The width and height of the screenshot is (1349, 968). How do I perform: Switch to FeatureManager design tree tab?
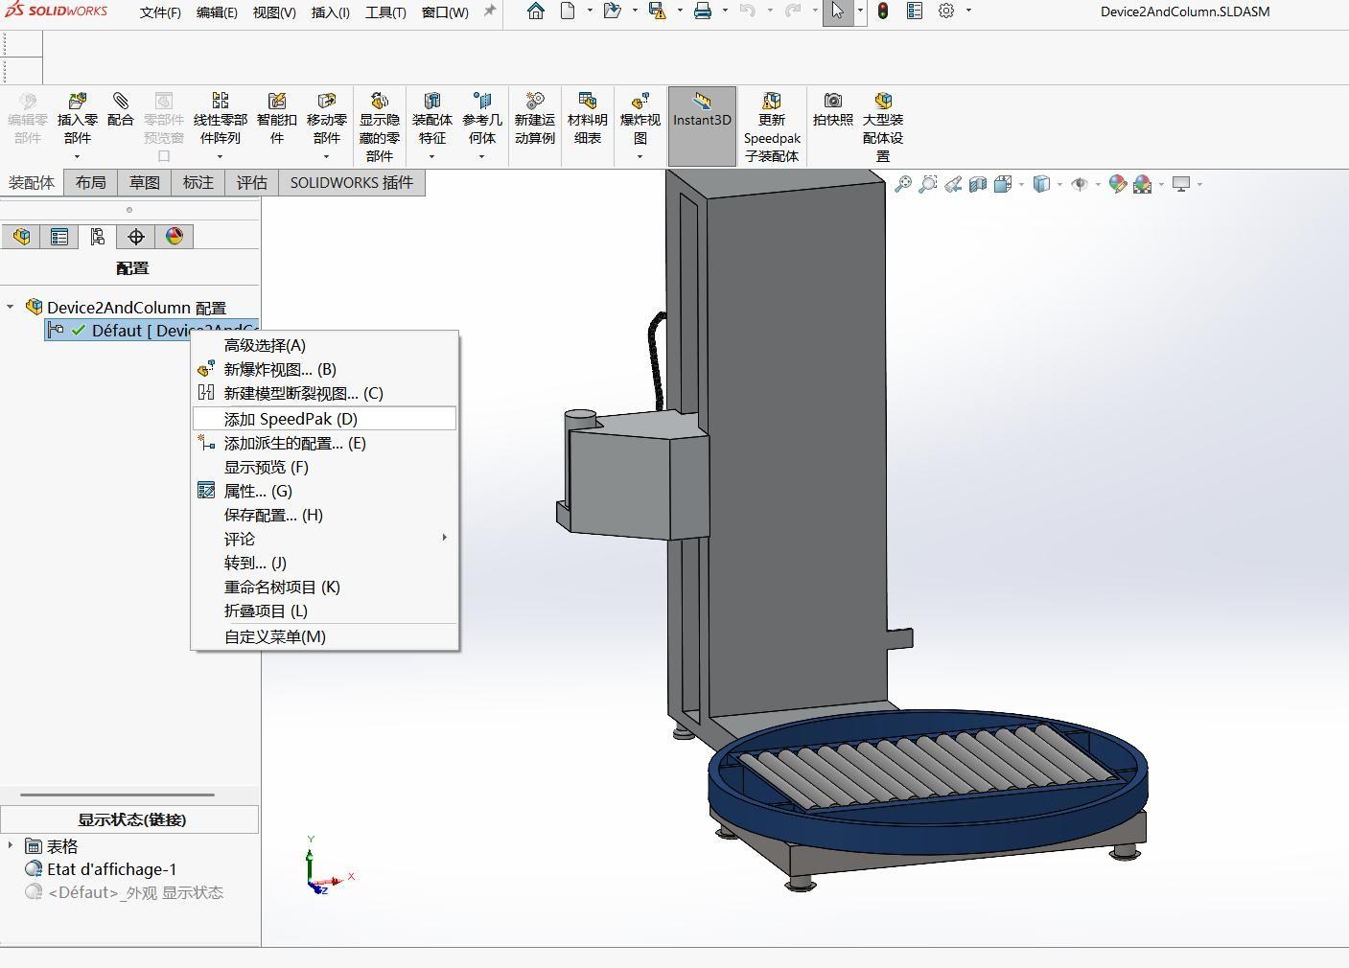pyautogui.click(x=21, y=237)
